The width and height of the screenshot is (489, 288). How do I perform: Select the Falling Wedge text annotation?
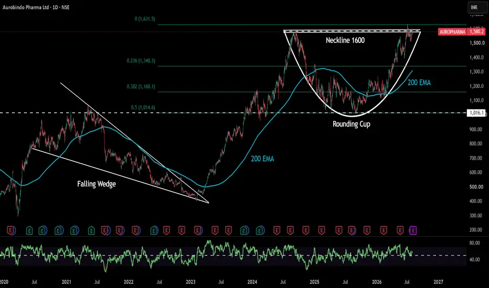(97, 184)
